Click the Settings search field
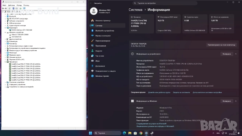242x136 pixels. pyautogui.click(x=165, y=3)
